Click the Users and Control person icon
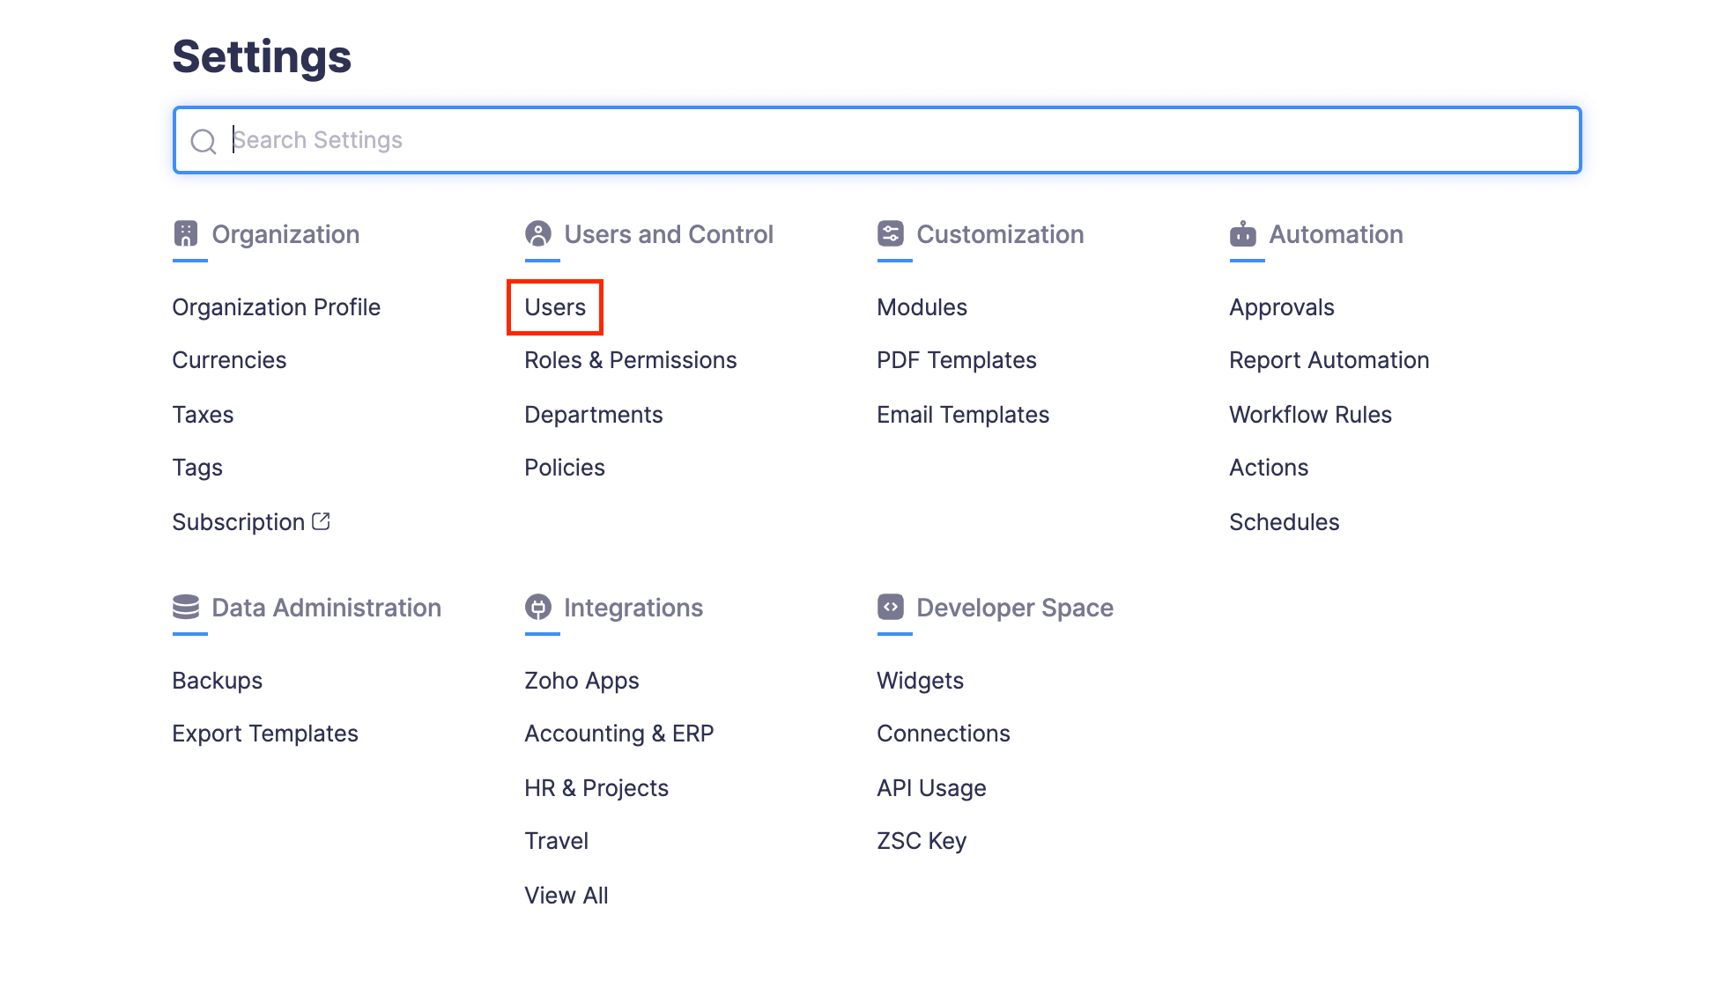The width and height of the screenshot is (1718, 981). coord(539,233)
